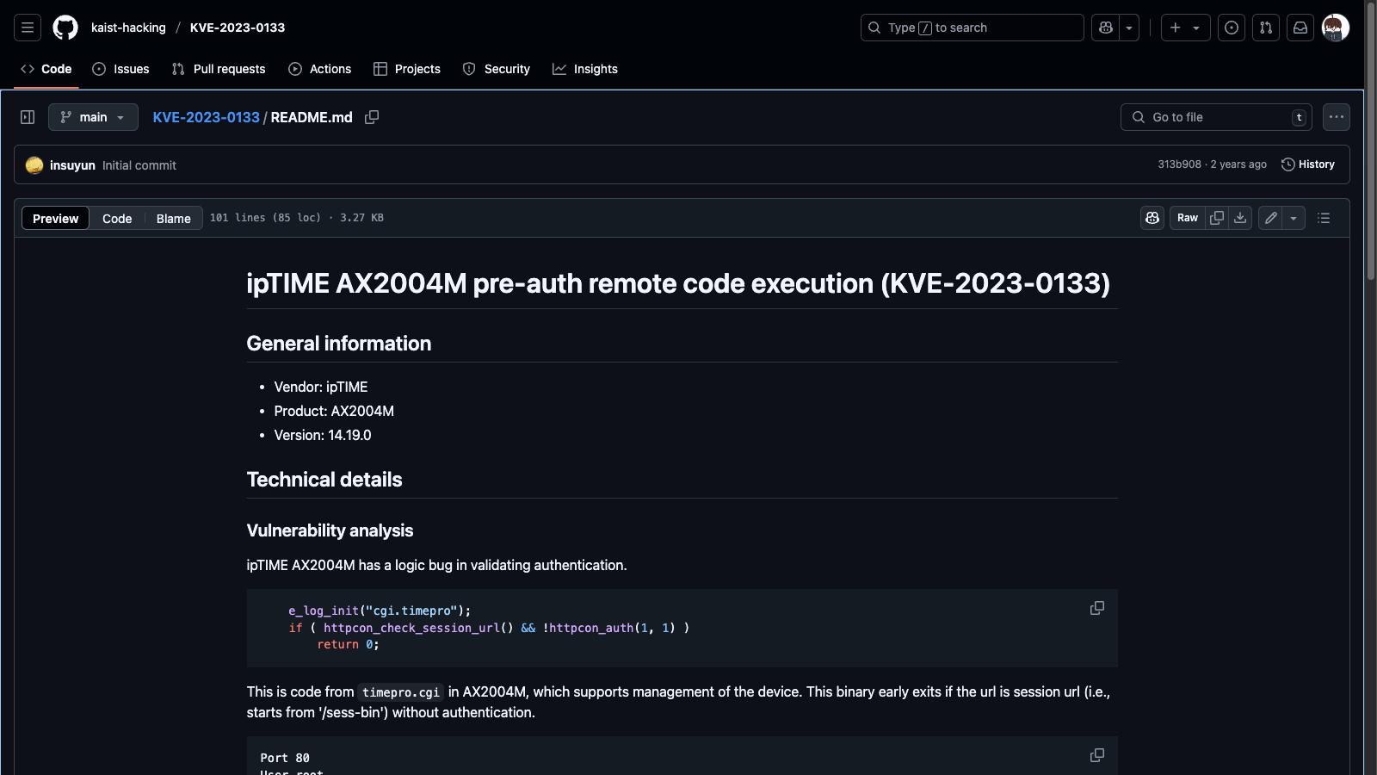This screenshot has width=1377, height=775.
Task: Copy the e_log_init code block
Action: (1097, 608)
